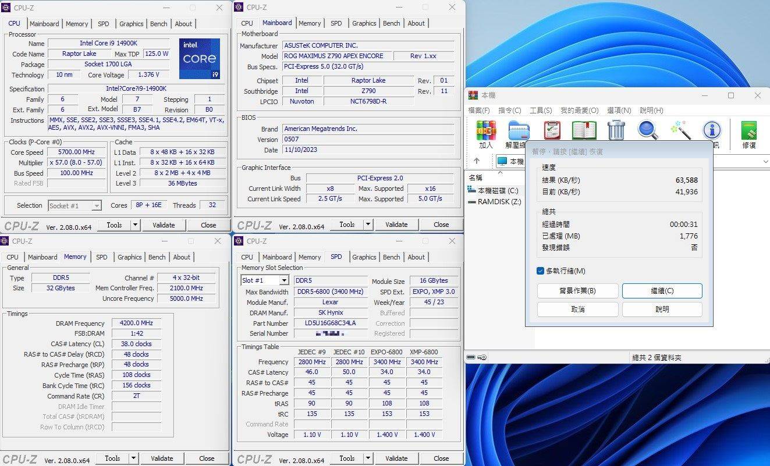Click the 總共 2 個資料夾 status bar text
Screen dimensions: 770x466
[657, 358]
